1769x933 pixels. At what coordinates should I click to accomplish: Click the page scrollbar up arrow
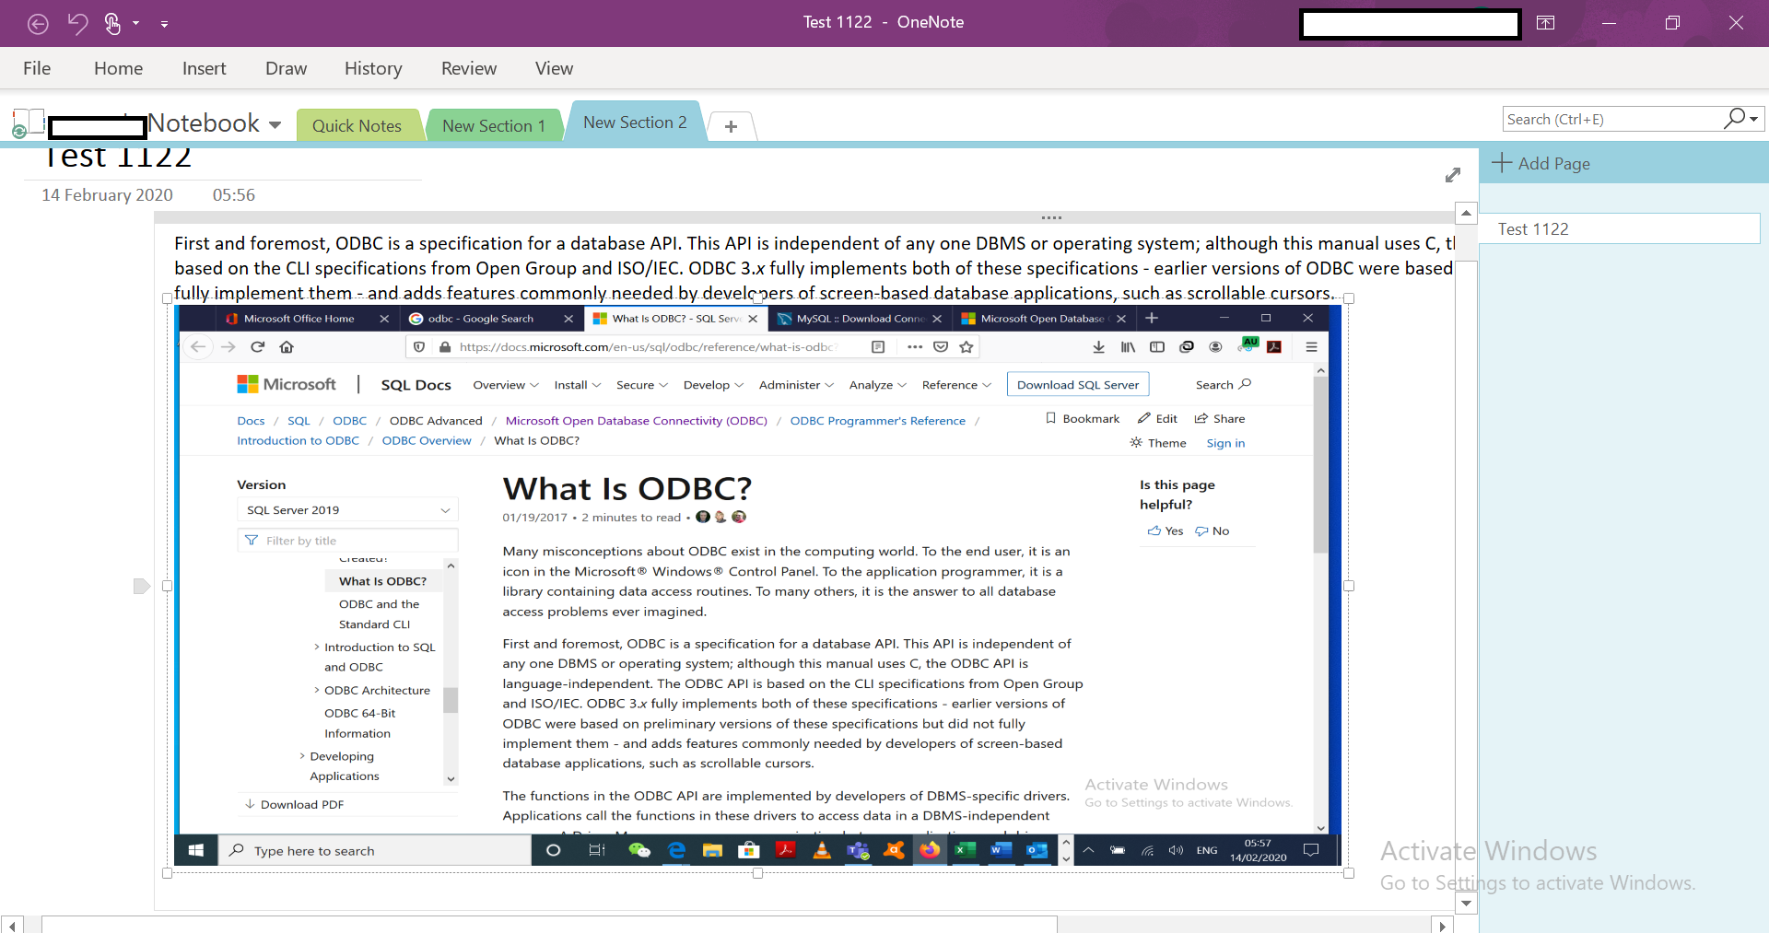pyautogui.click(x=1466, y=214)
